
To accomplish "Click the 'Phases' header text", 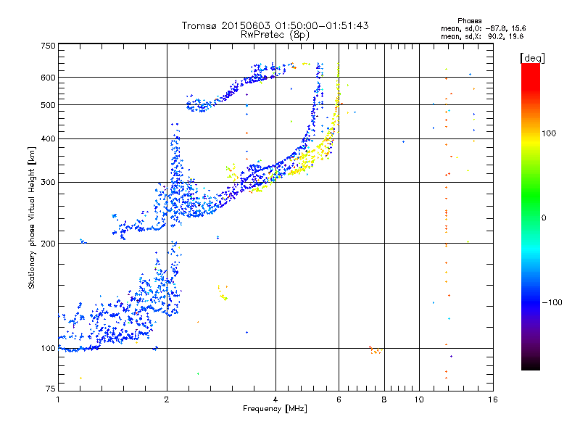I will [469, 21].
